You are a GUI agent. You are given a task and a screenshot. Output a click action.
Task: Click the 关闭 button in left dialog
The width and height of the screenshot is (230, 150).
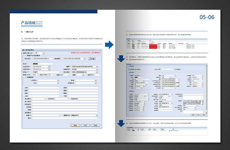click(x=95, y=125)
